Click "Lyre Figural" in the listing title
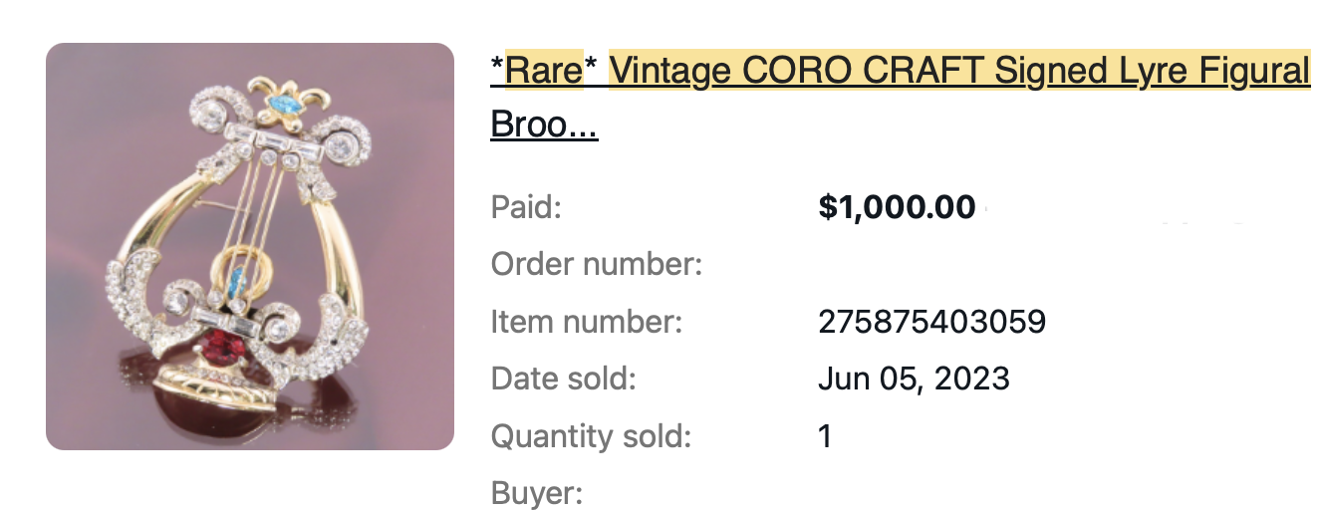Image resolution: width=1321 pixels, height=510 pixels. click(1207, 71)
